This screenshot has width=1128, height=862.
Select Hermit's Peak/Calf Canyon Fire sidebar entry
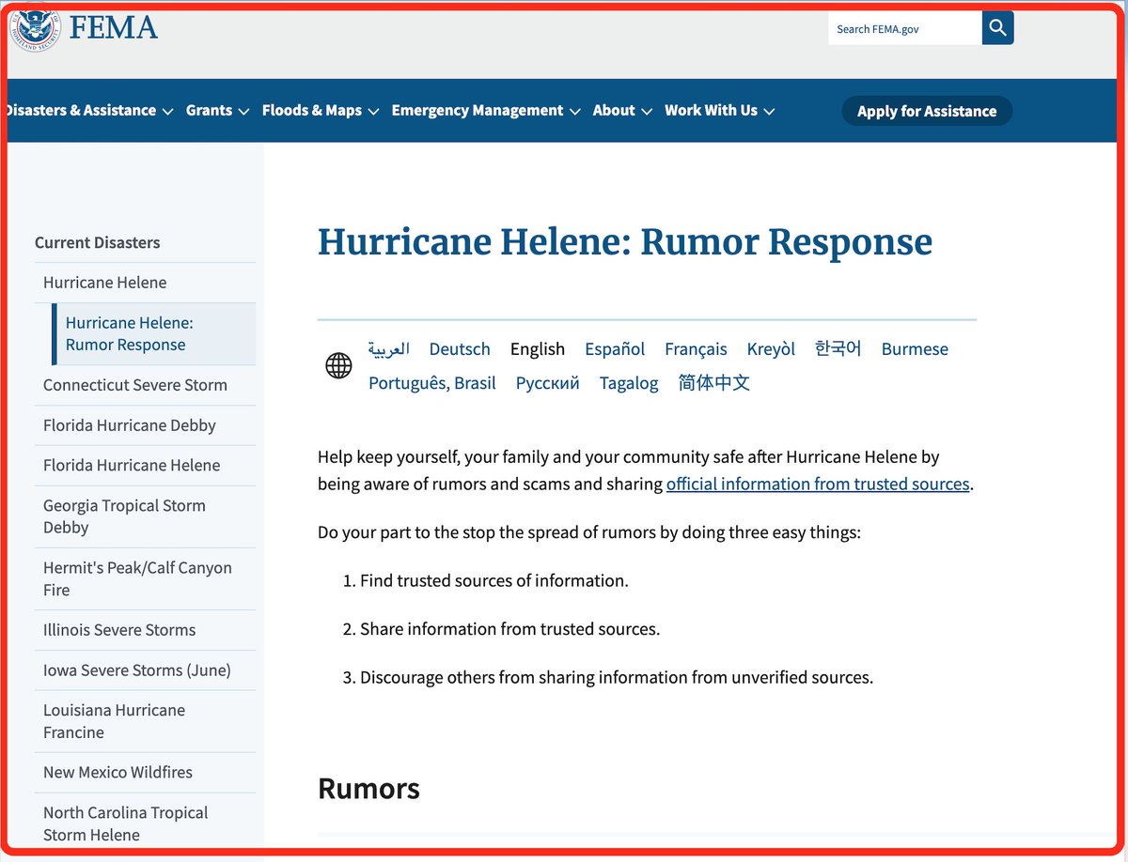pos(137,578)
